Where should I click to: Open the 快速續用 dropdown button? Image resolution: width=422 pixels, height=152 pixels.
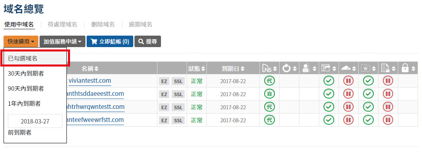21,42
